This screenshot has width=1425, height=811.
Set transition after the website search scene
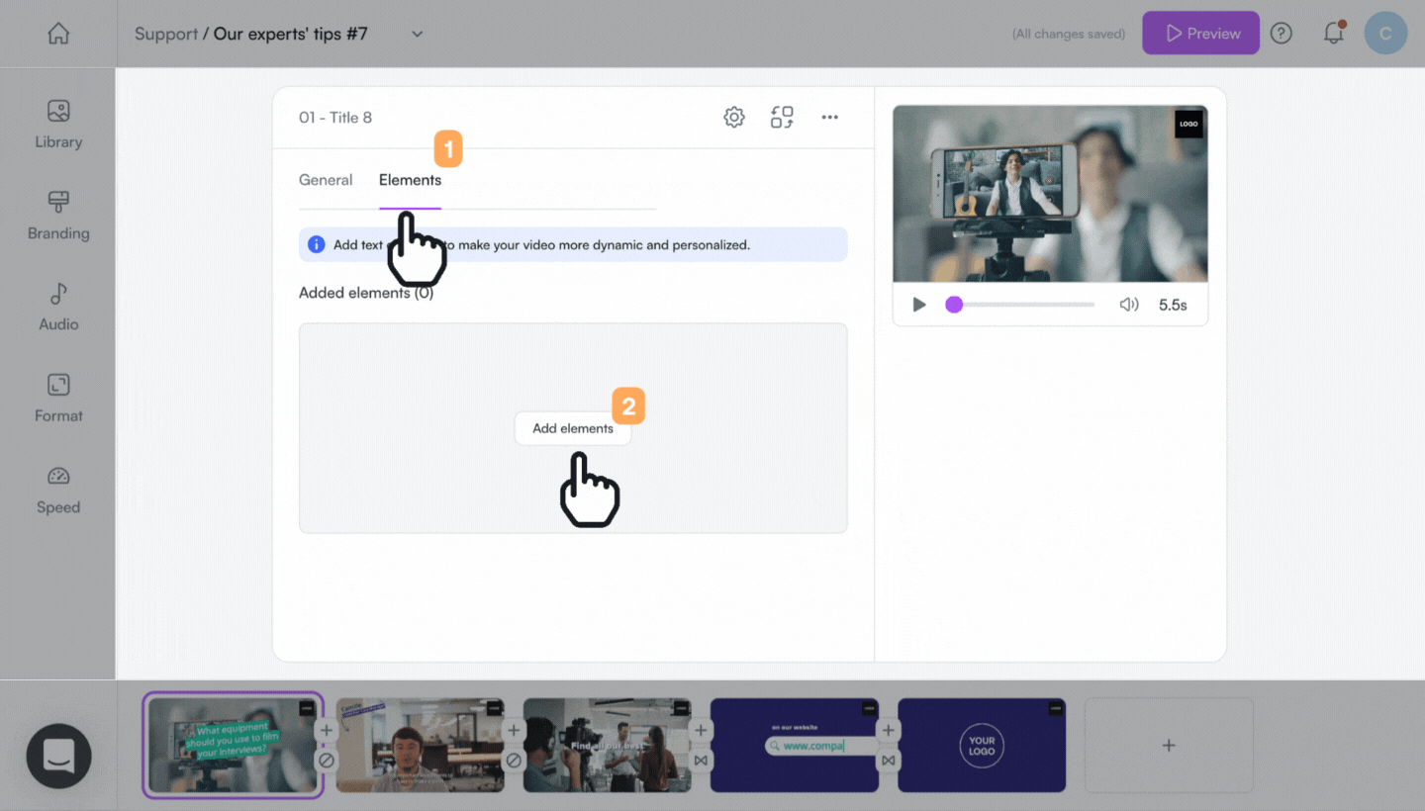(889, 761)
